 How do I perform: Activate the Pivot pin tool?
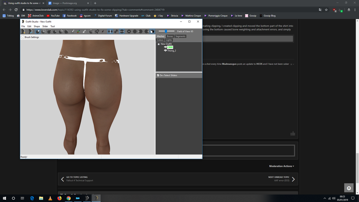coord(97,31)
